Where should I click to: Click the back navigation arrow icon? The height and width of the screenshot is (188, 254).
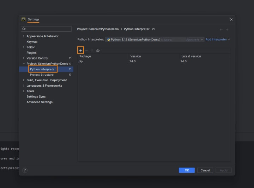[x=221, y=30]
